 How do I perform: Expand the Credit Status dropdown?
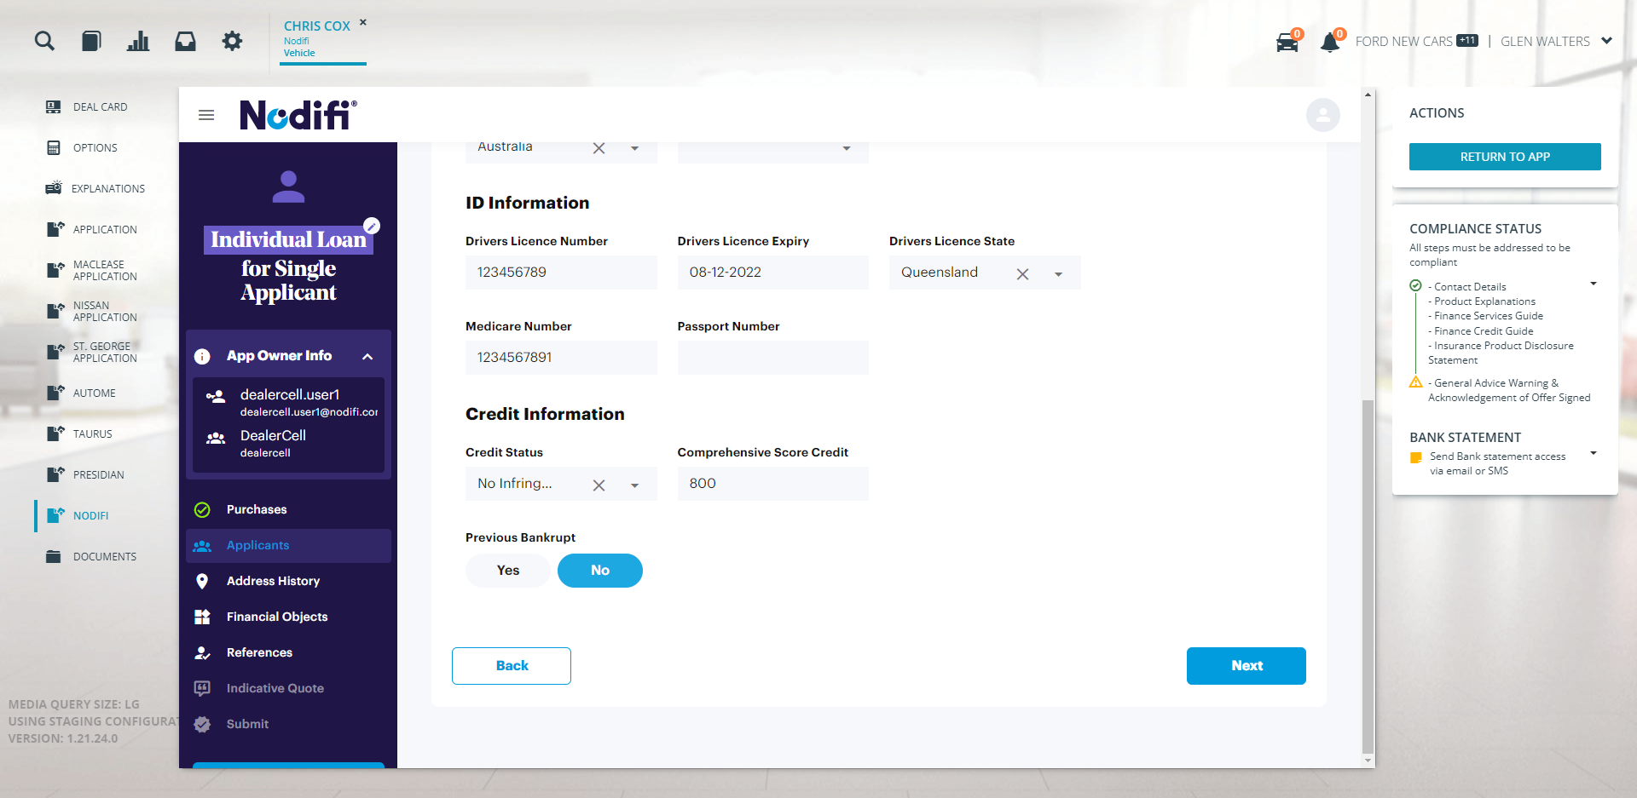(x=634, y=485)
